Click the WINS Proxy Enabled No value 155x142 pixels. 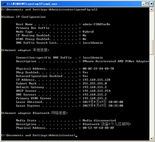84,39
